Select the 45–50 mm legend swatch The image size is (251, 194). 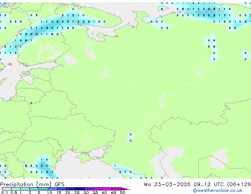[116, 189]
